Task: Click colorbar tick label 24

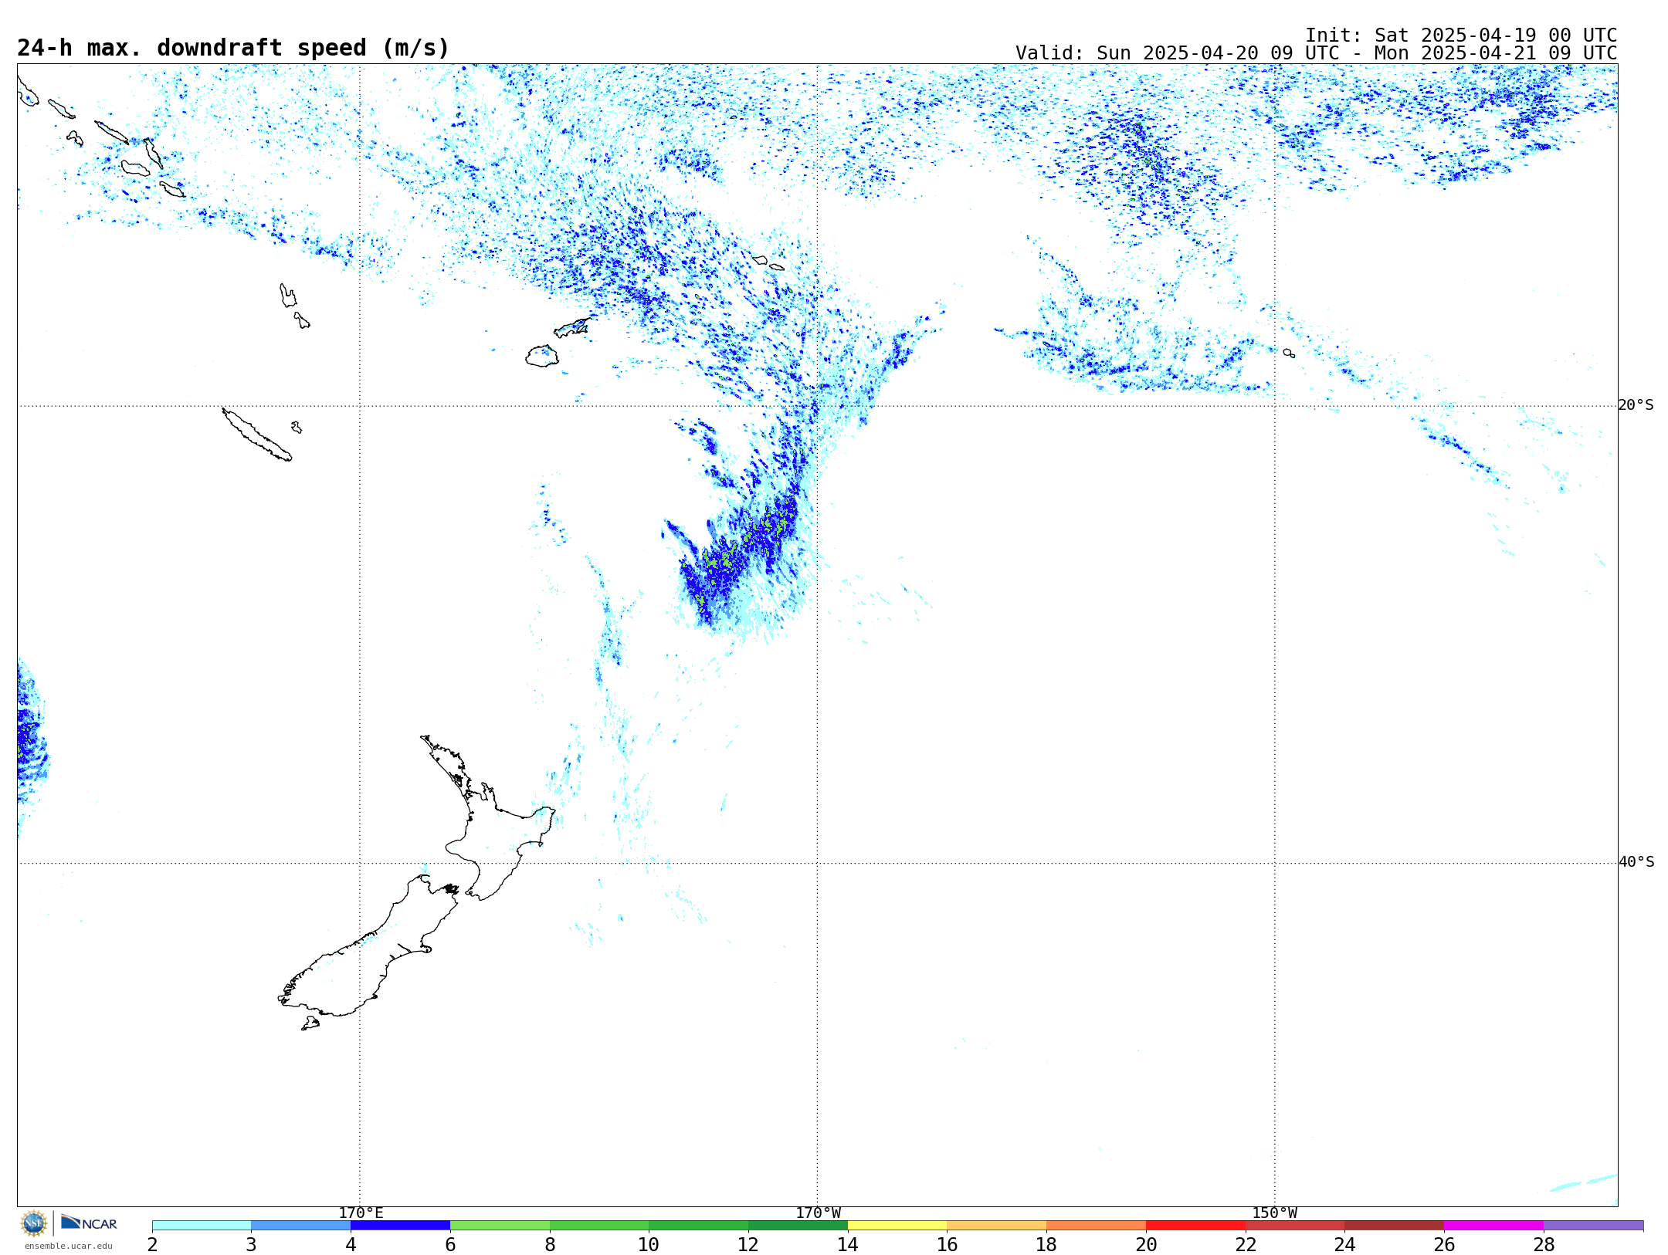Action: pyautogui.click(x=1344, y=1244)
